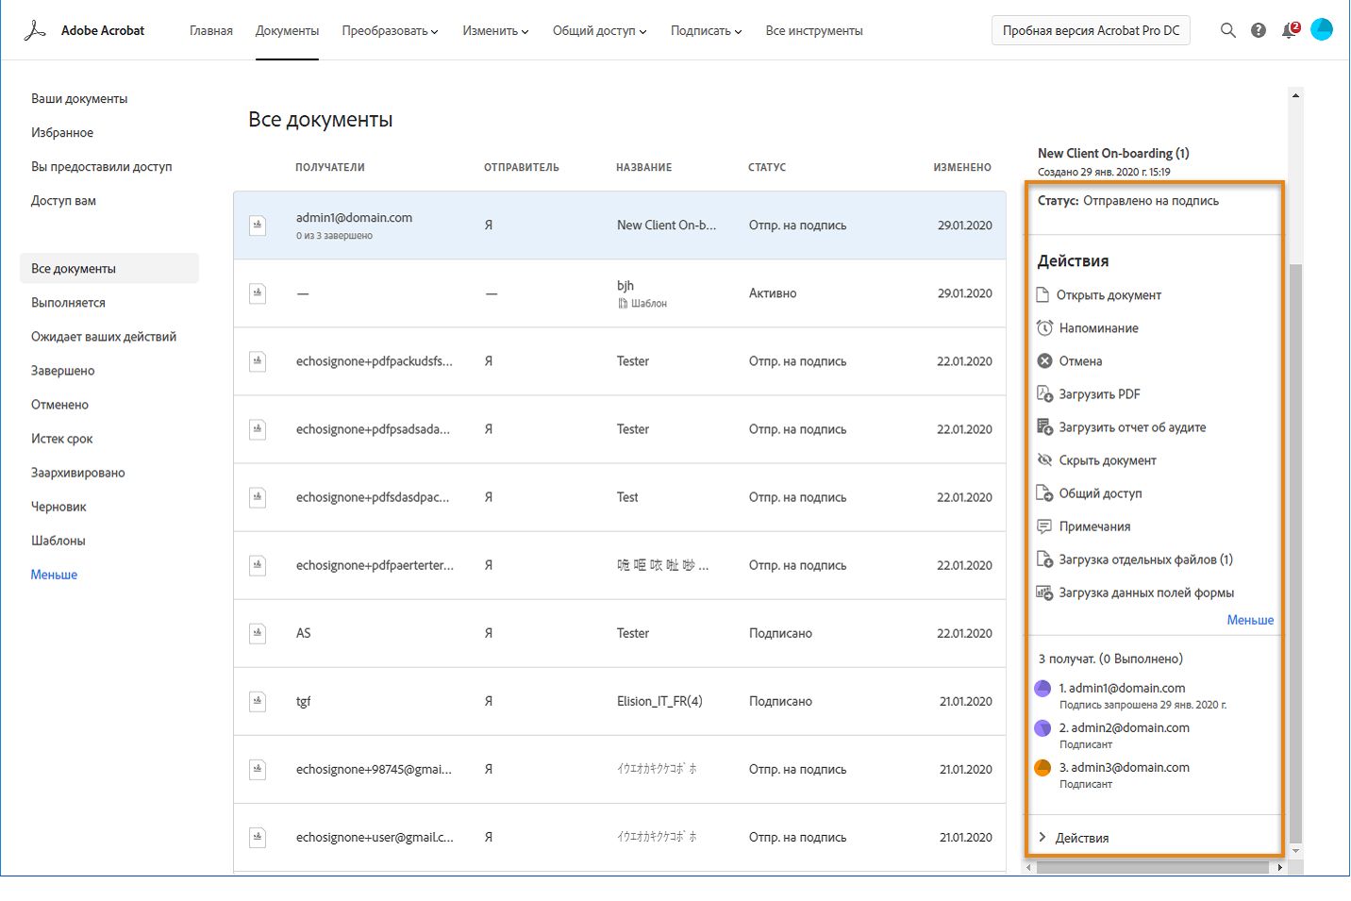The image size is (1351, 901).
Task: Open the Общий доступ dropdown in top bar
Action: pos(599,31)
